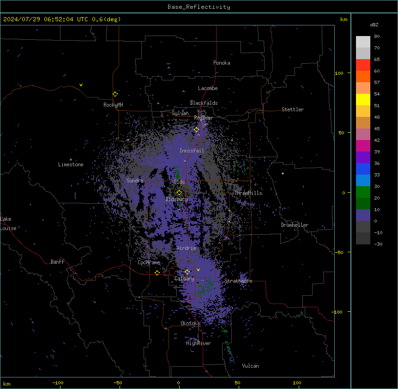Screen dimensions: 398x389
Task: Click the 65 value in dBZ legend
Action: point(377,60)
